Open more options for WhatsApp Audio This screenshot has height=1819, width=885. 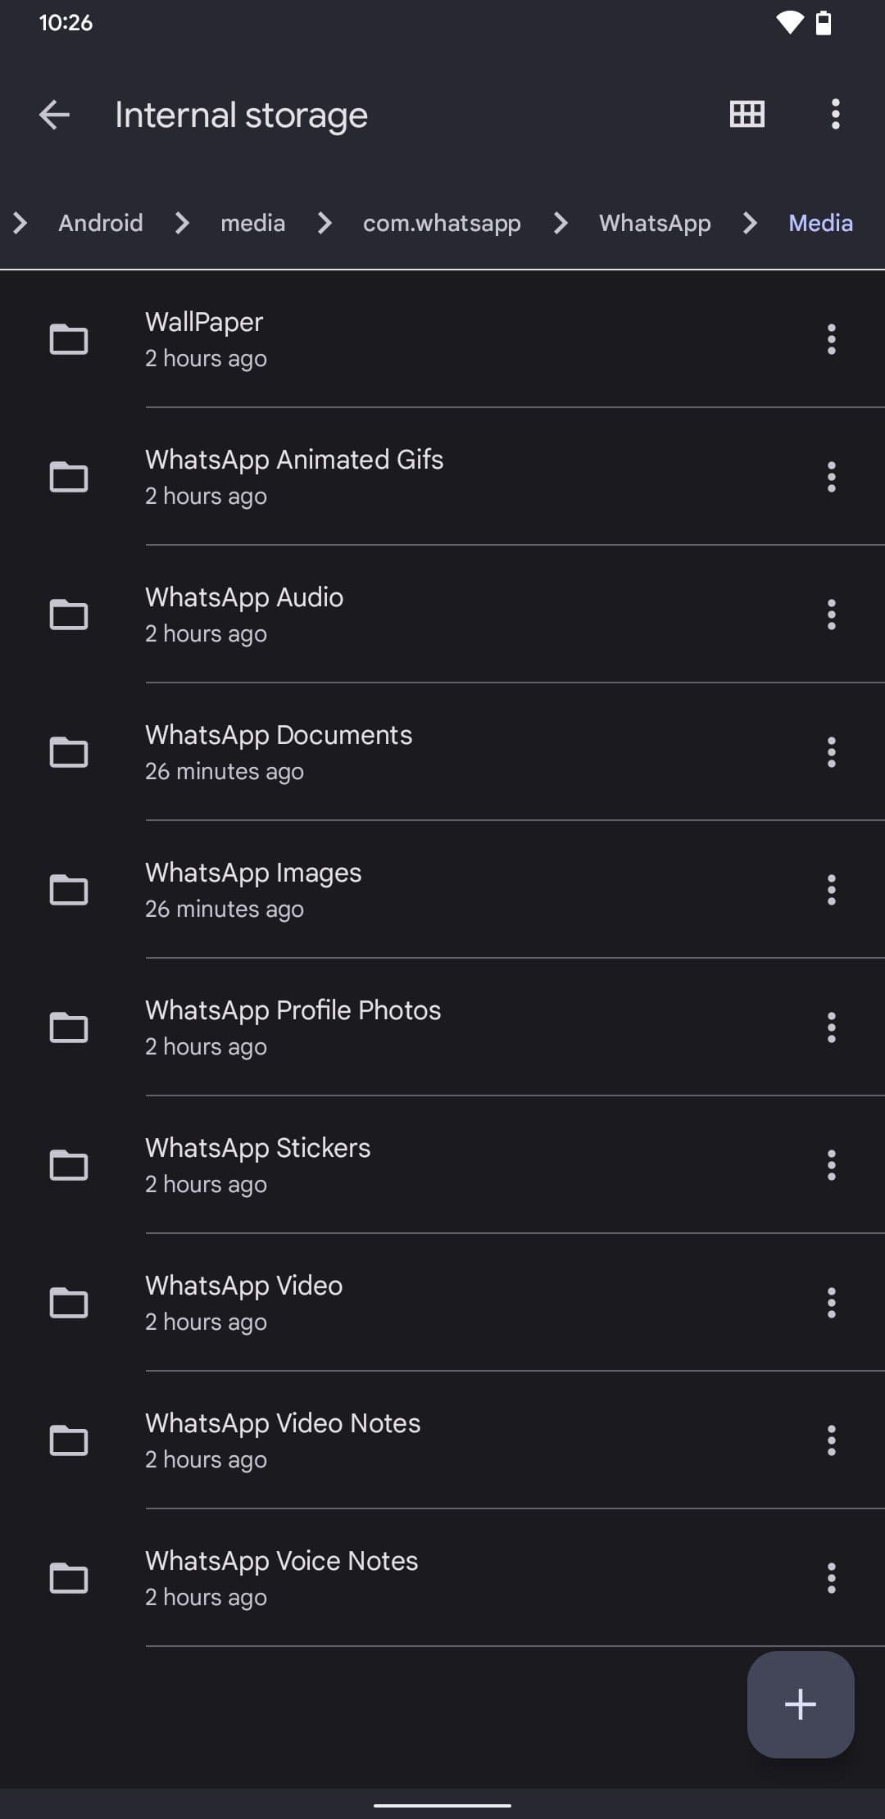(831, 615)
